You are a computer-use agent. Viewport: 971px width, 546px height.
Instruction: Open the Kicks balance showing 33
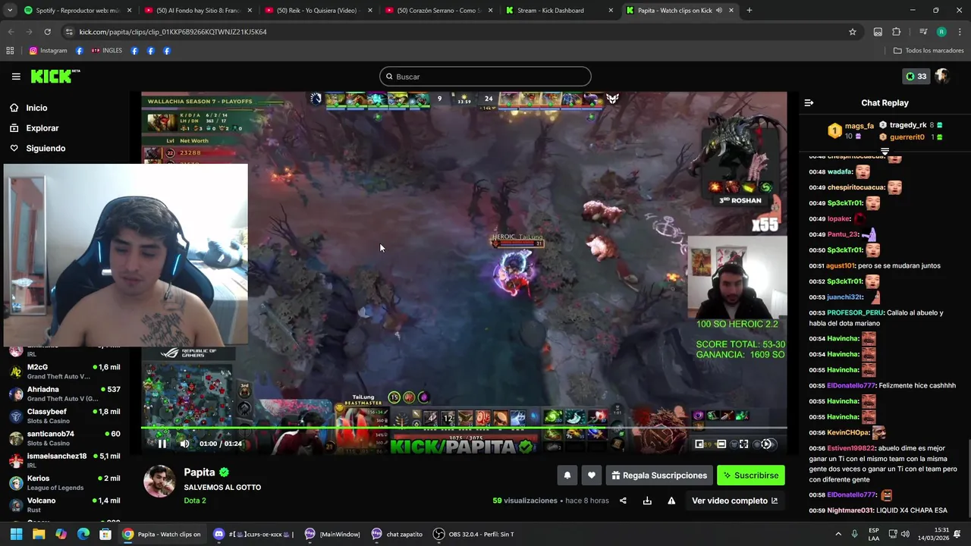916,77
